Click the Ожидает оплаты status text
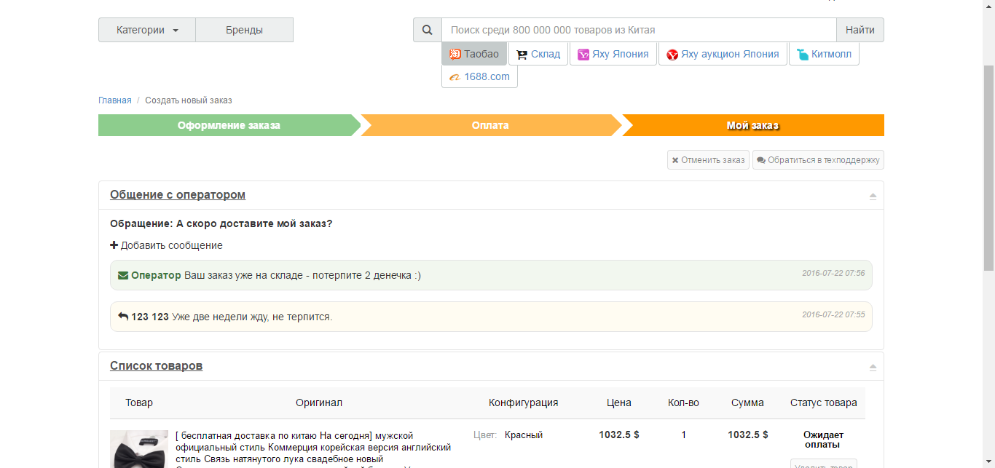The image size is (995, 468). (822, 440)
